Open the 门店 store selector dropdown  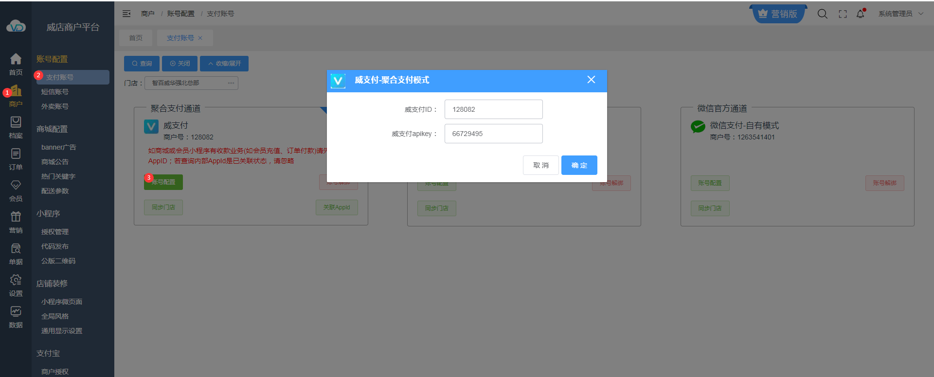191,83
